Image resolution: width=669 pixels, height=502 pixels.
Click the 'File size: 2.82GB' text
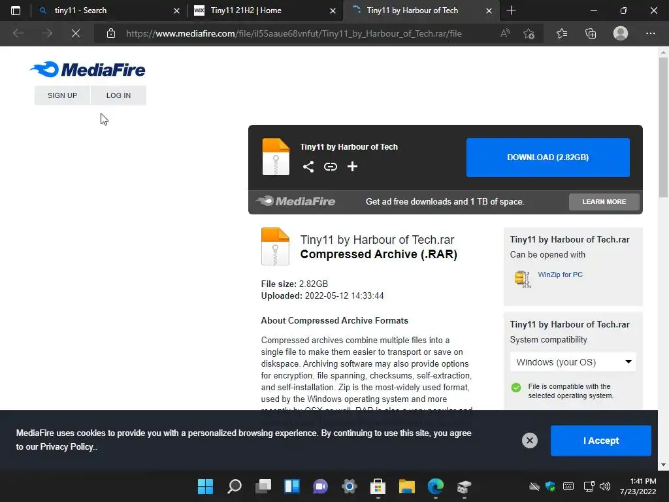tap(295, 284)
